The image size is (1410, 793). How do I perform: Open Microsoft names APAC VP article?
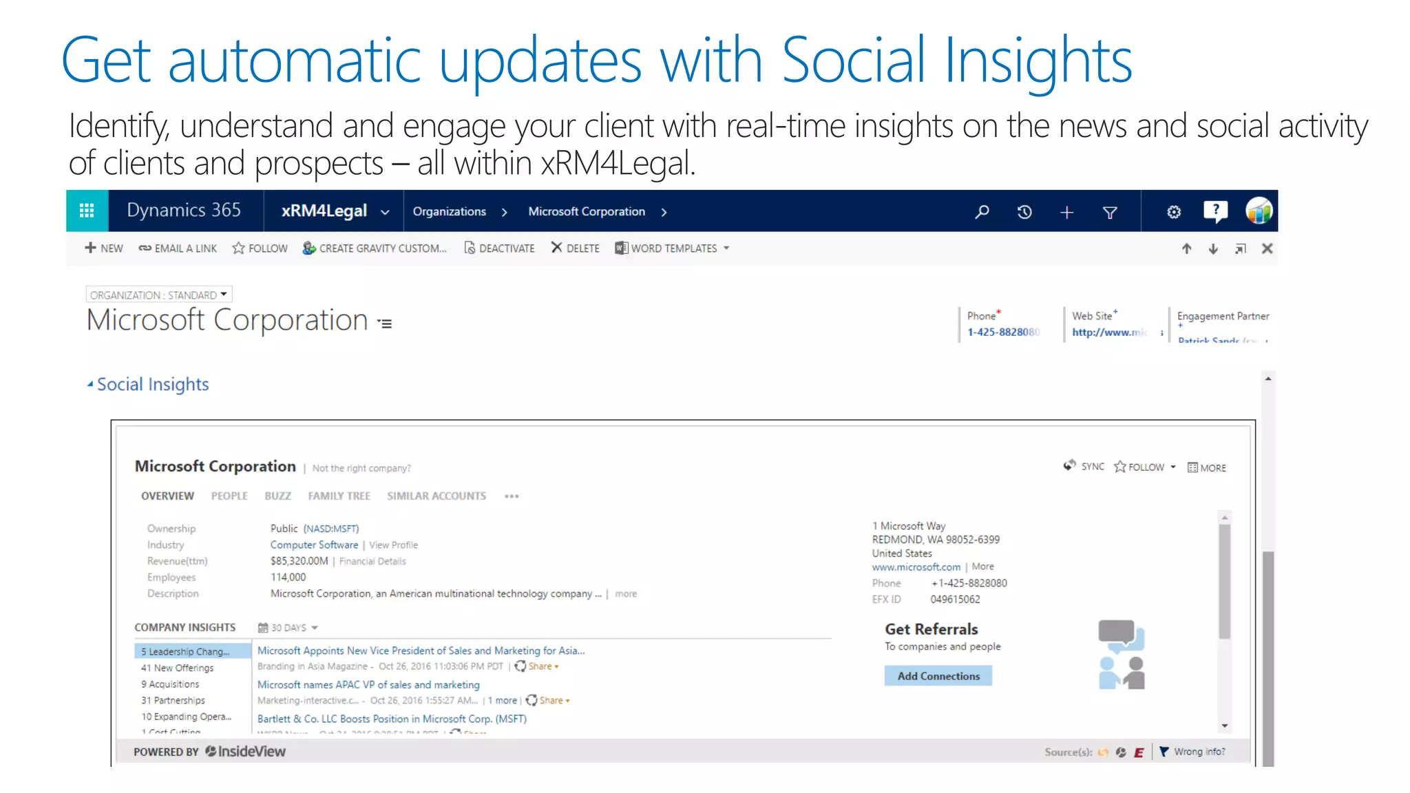[368, 684]
